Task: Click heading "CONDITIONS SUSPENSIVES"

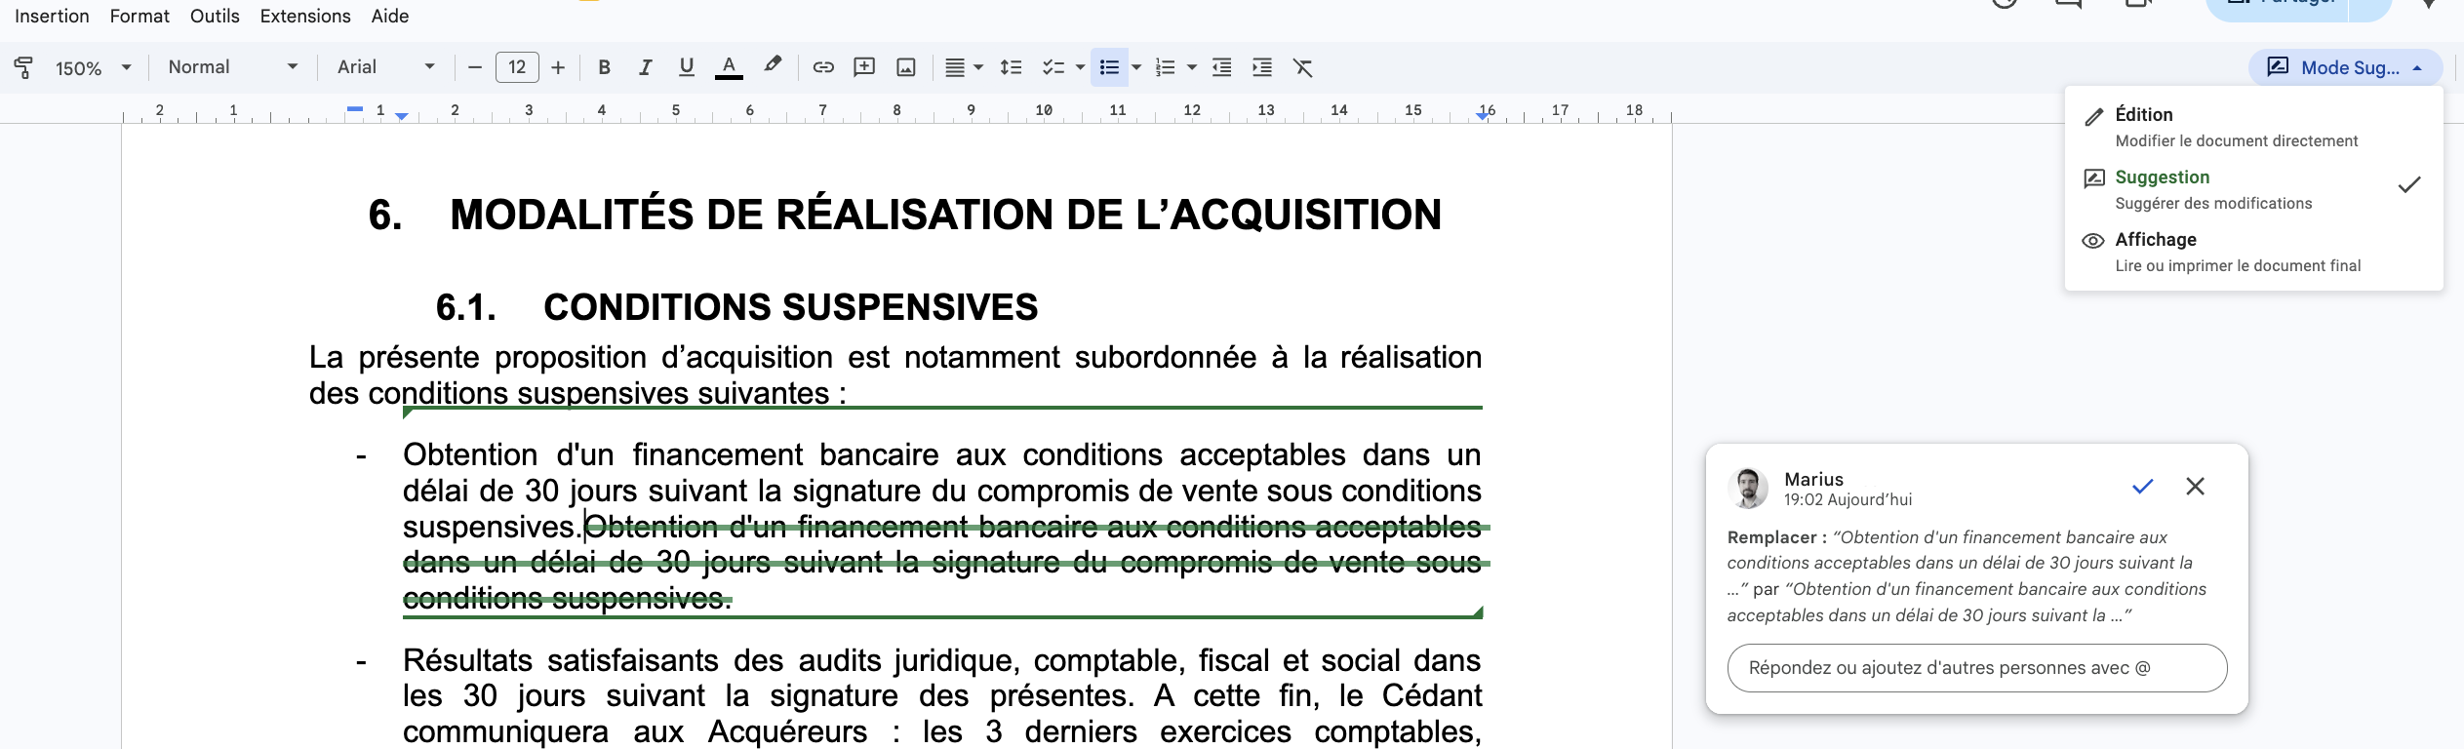Action: 790,307
